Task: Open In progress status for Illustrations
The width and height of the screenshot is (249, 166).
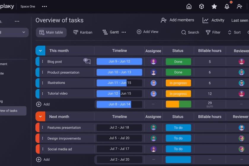Action: [x=178, y=83]
